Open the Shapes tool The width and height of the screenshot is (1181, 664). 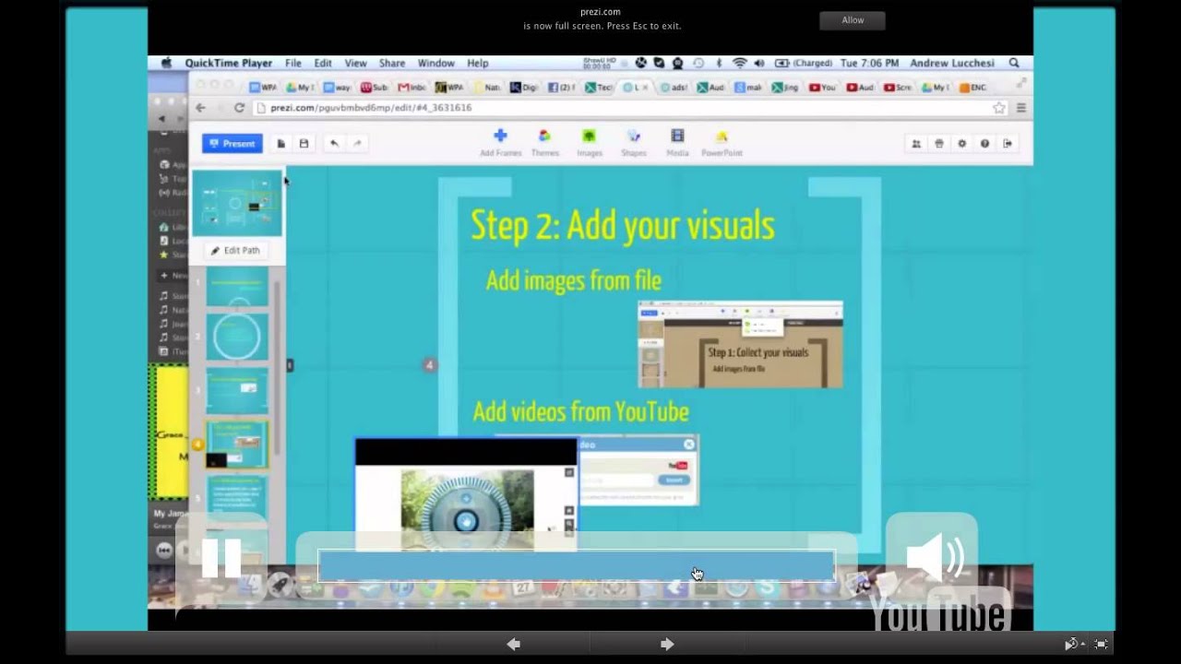click(633, 143)
